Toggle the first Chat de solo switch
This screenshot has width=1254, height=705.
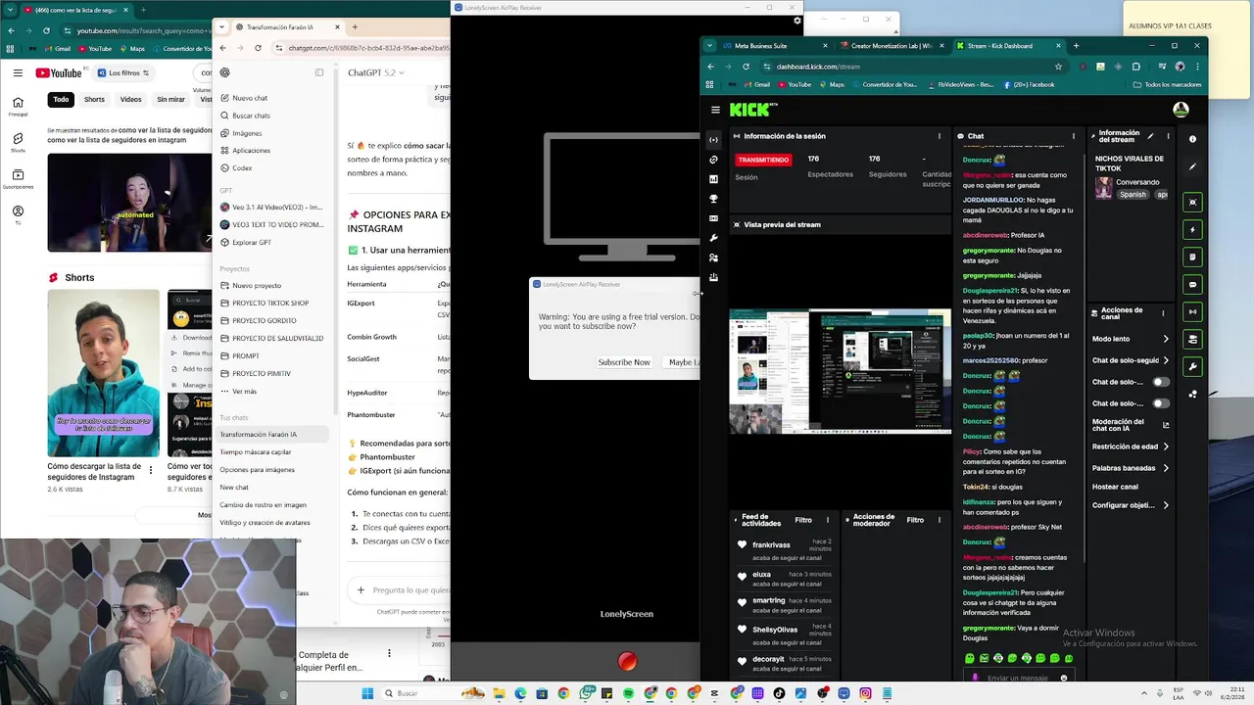click(x=1161, y=382)
